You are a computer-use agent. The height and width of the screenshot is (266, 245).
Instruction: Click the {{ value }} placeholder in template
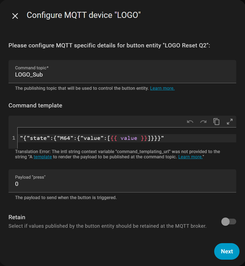pos(129,138)
